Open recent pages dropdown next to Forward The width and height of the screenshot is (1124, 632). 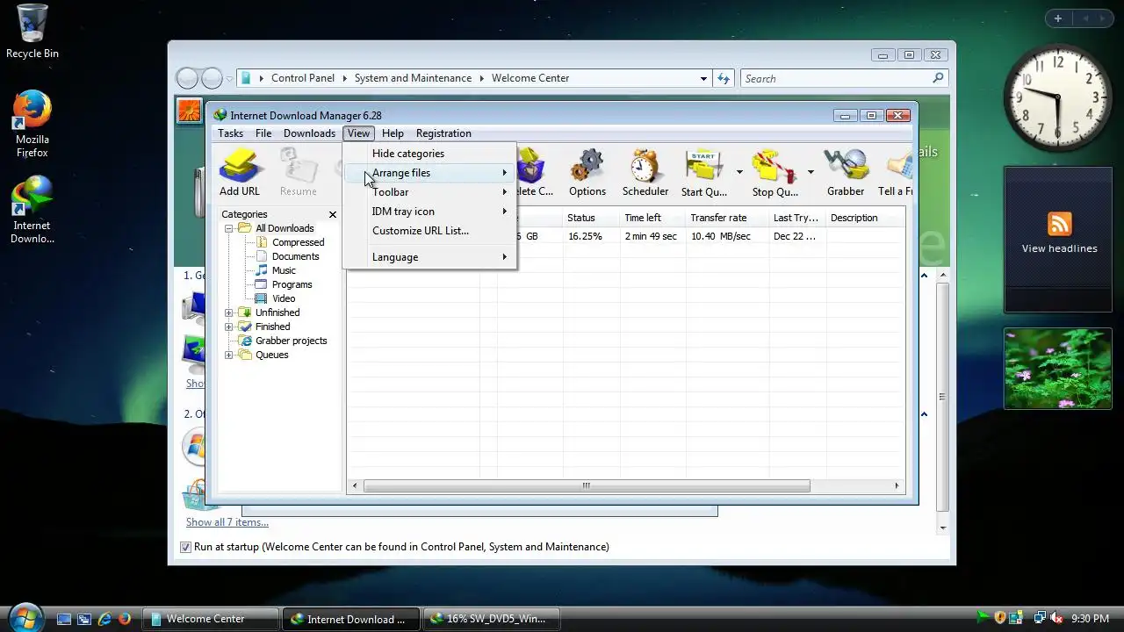pos(229,78)
